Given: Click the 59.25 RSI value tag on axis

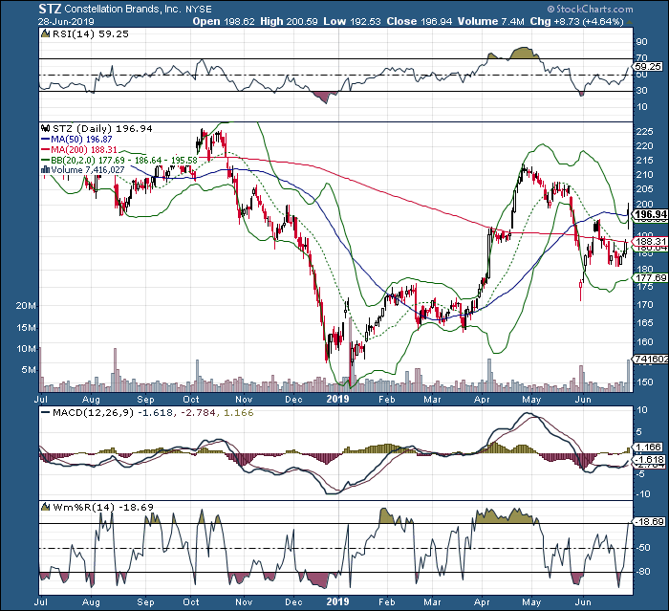Looking at the screenshot, I should pos(648,67).
